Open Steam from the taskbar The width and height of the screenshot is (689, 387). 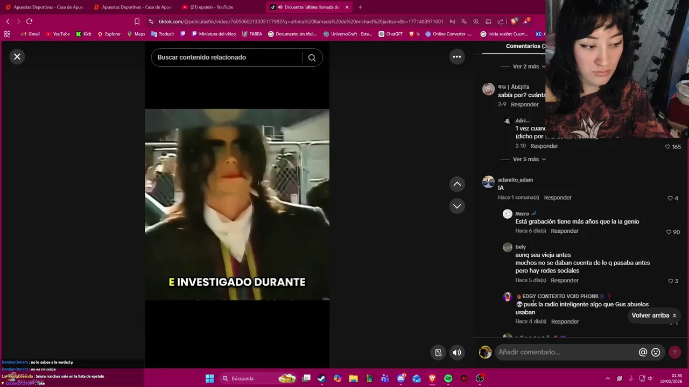pyautogui.click(x=322, y=378)
